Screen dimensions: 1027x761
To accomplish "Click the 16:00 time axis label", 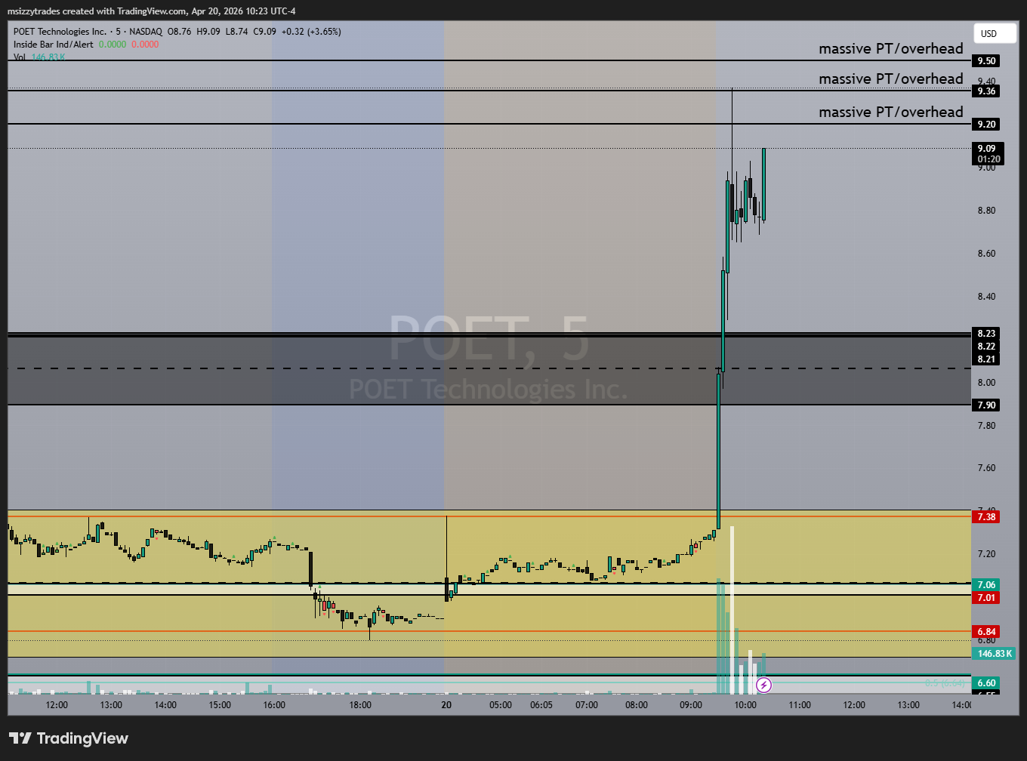I will point(274,705).
